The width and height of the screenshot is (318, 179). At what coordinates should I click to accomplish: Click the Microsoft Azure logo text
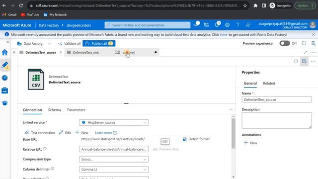[x=17, y=25]
